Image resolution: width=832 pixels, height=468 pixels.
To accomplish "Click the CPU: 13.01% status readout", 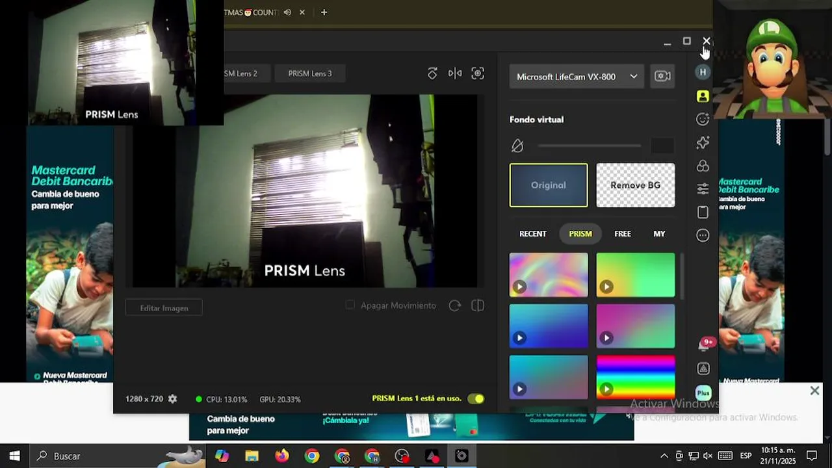I will [227, 399].
